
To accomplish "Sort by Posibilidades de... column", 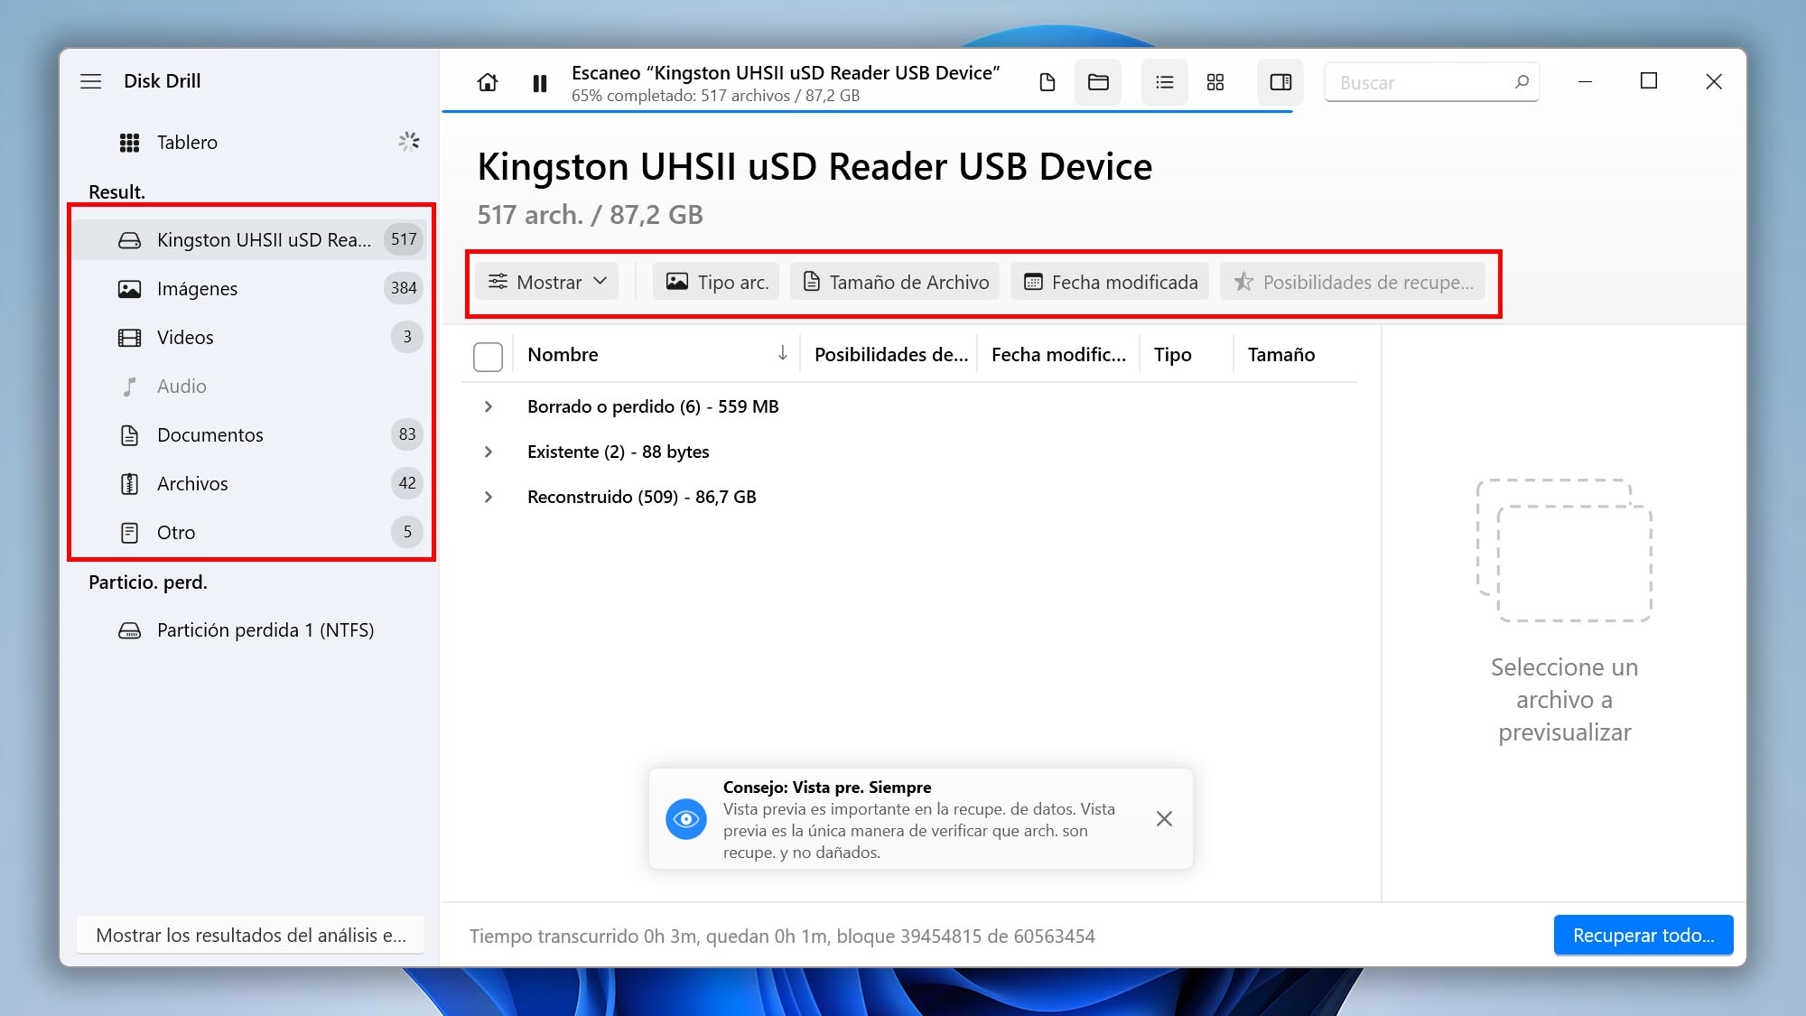I will coord(890,354).
